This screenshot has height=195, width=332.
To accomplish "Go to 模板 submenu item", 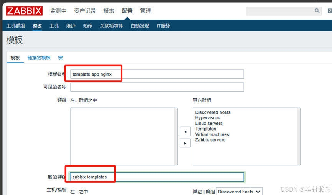I will (x=37, y=26).
